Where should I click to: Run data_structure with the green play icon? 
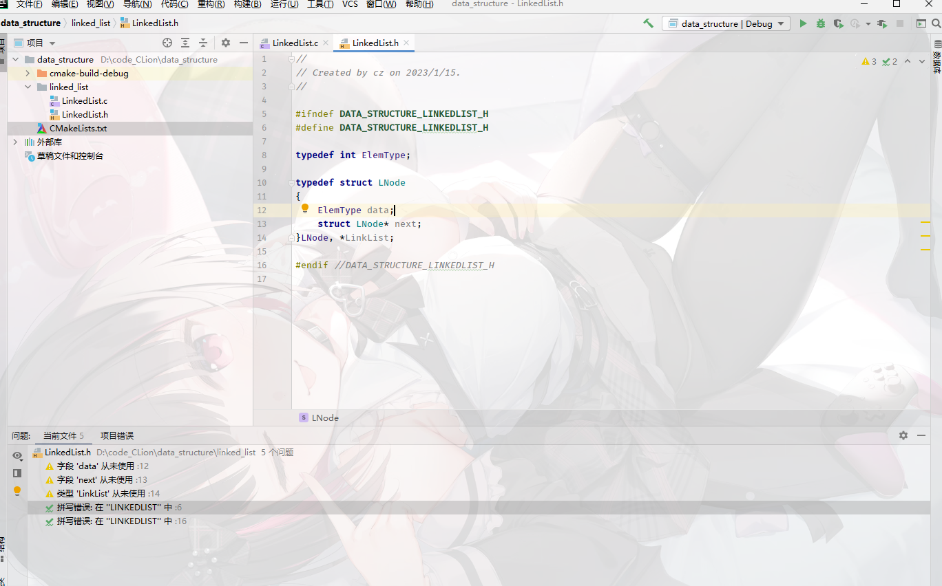(803, 23)
